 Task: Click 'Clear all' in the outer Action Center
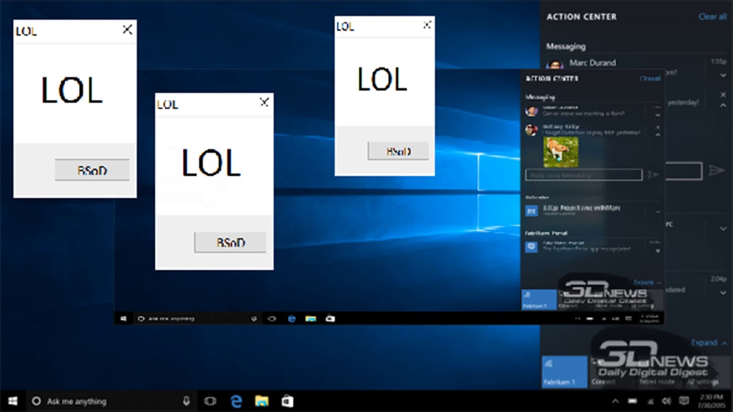[x=712, y=17]
